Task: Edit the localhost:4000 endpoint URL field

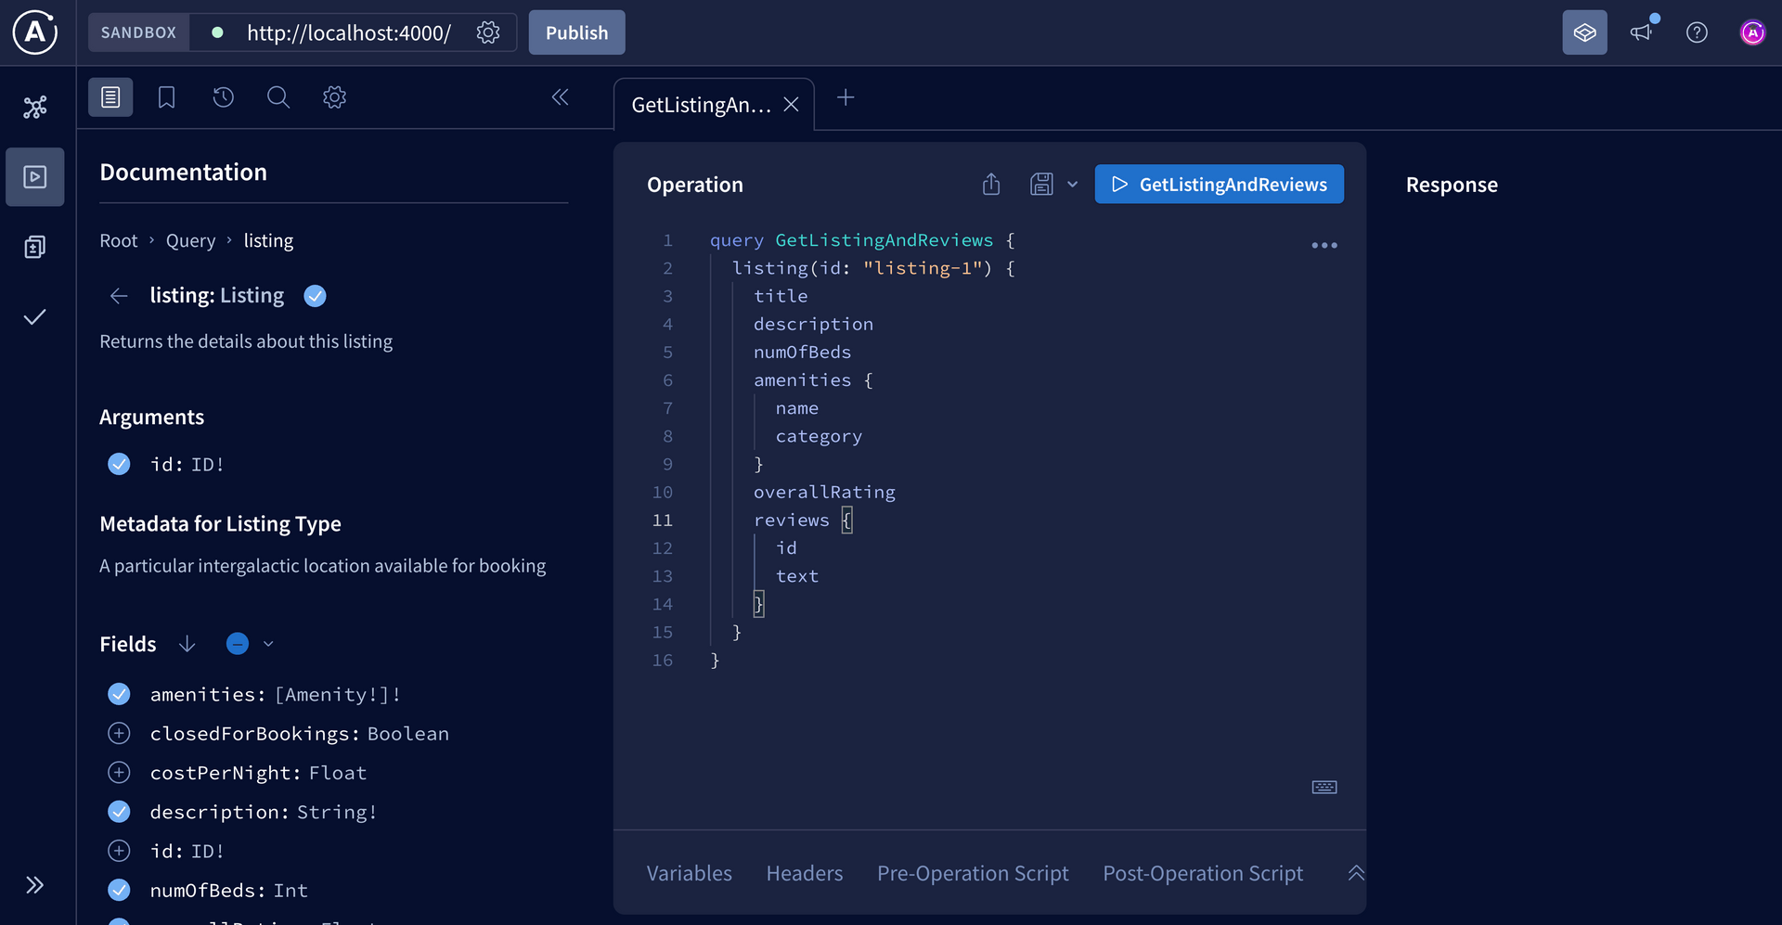Action: pyautogui.click(x=349, y=32)
